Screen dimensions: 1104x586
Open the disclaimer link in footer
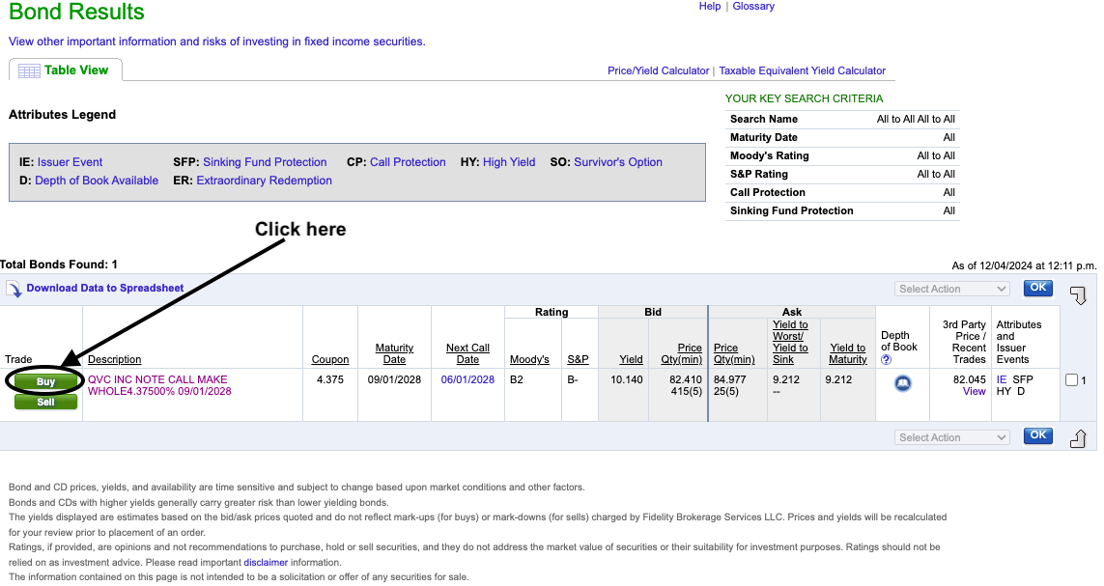point(266,562)
